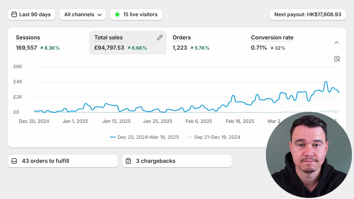Switch to the Conversion rate tab
354x199 pixels.
tap(272, 37)
